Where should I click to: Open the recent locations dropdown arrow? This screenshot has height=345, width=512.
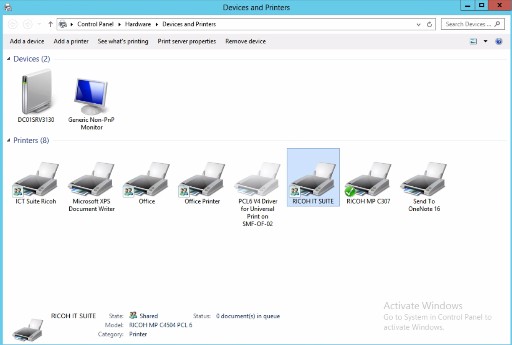39,24
